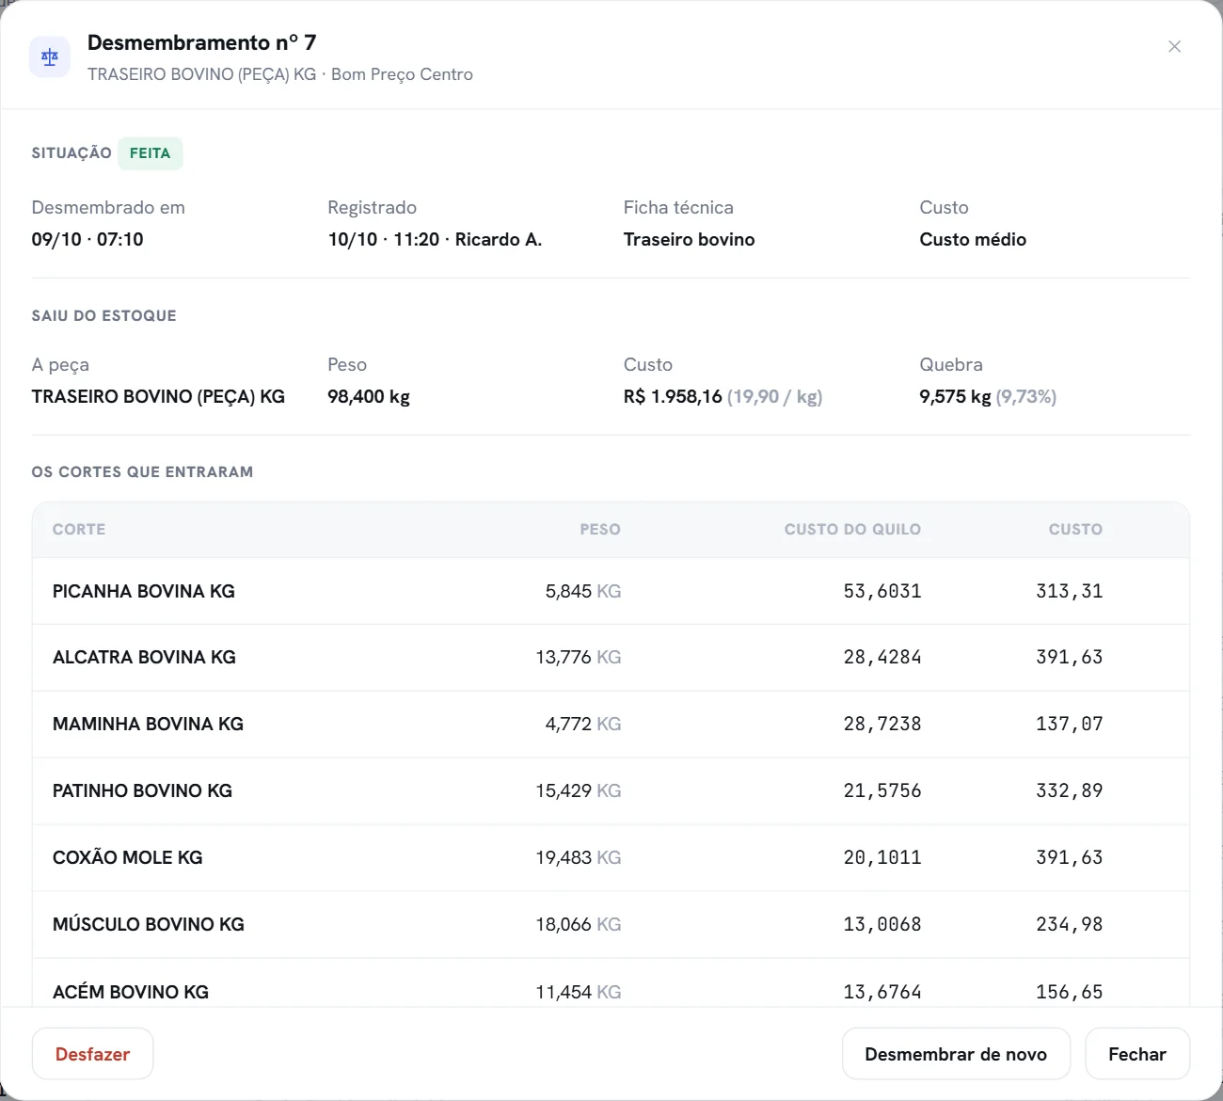The height and width of the screenshot is (1101, 1223).
Task: Click Desmembrar de novo
Action: pos(956,1054)
